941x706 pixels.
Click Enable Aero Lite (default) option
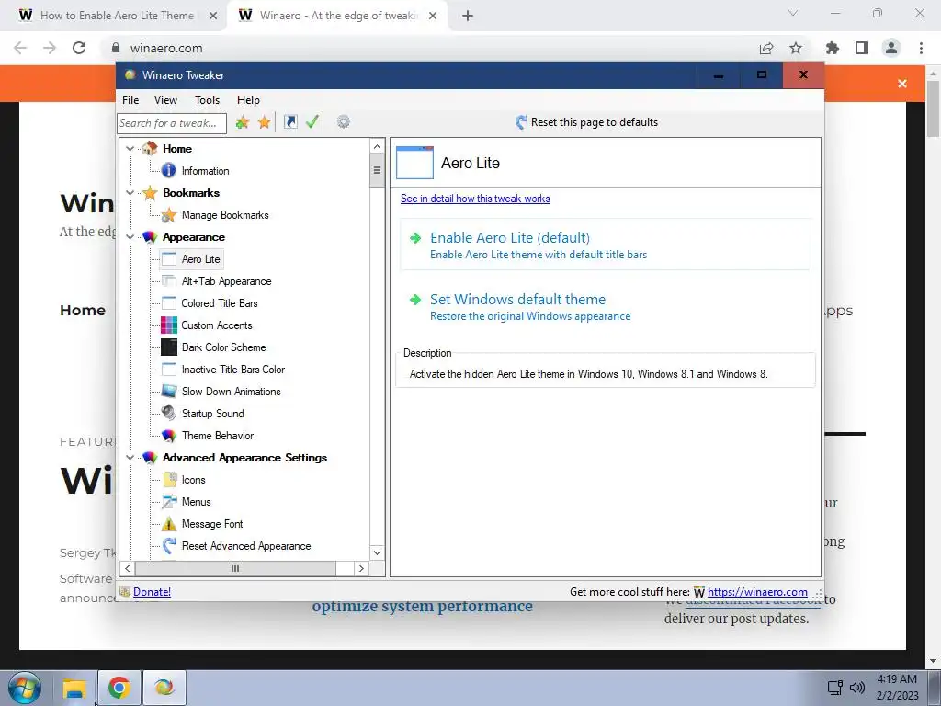[x=606, y=245]
